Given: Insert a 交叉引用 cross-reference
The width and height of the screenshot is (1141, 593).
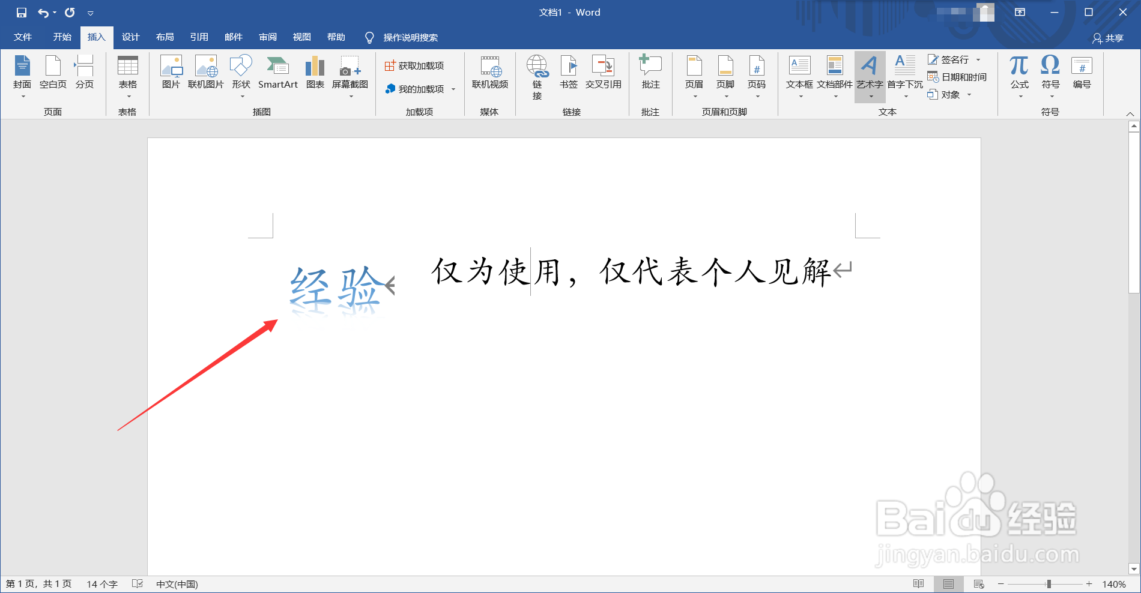Looking at the screenshot, I should pyautogui.click(x=604, y=73).
